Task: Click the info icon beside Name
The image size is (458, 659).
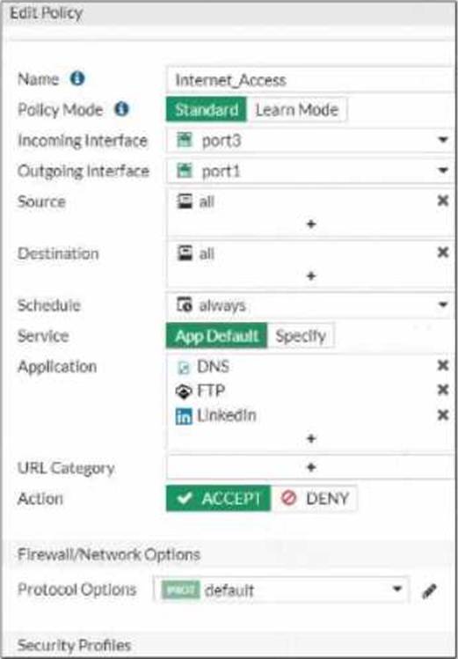Action: click(x=77, y=78)
